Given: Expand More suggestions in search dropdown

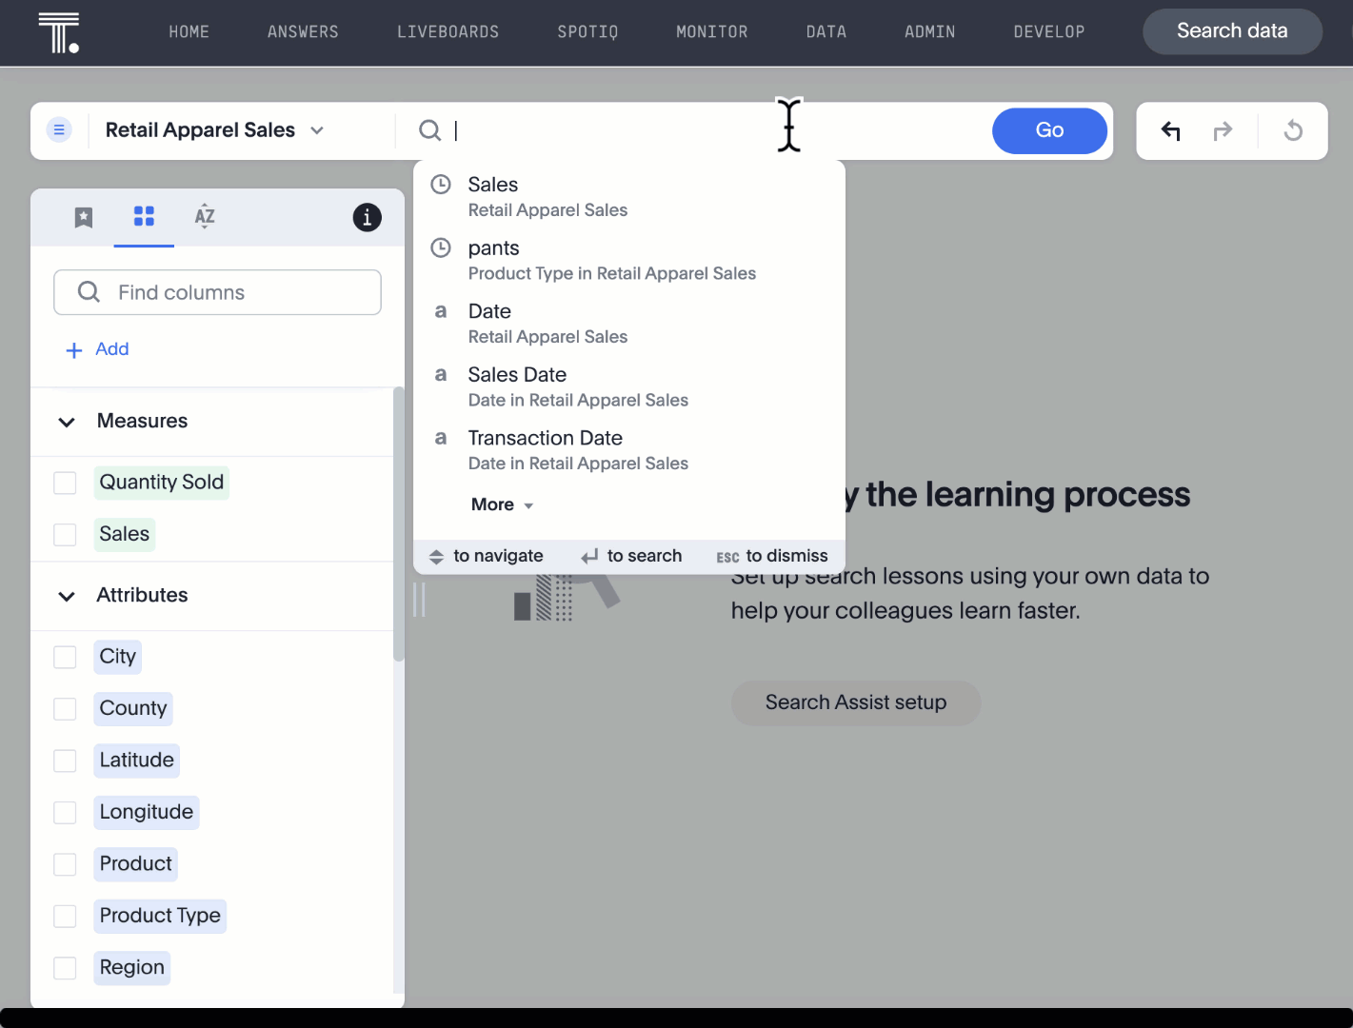Looking at the screenshot, I should pos(502,504).
